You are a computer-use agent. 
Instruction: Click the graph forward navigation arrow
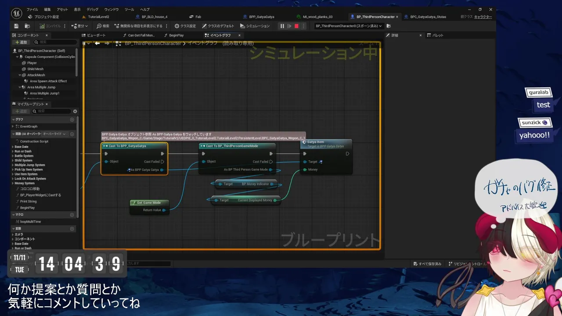pos(107,43)
